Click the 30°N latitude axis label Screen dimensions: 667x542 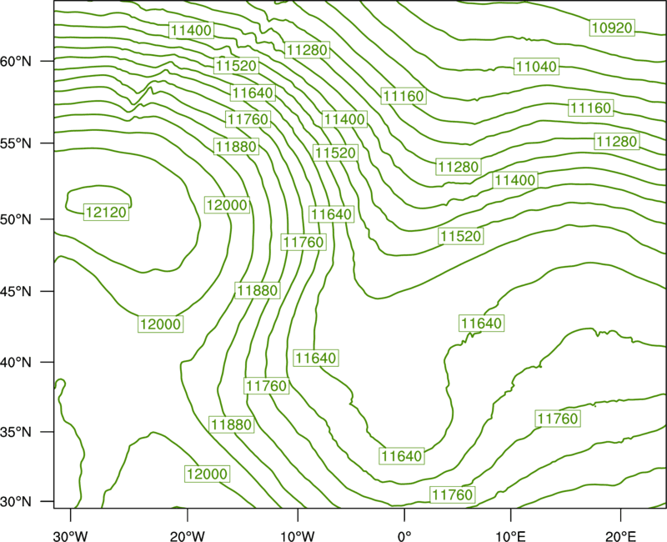(16, 502)
